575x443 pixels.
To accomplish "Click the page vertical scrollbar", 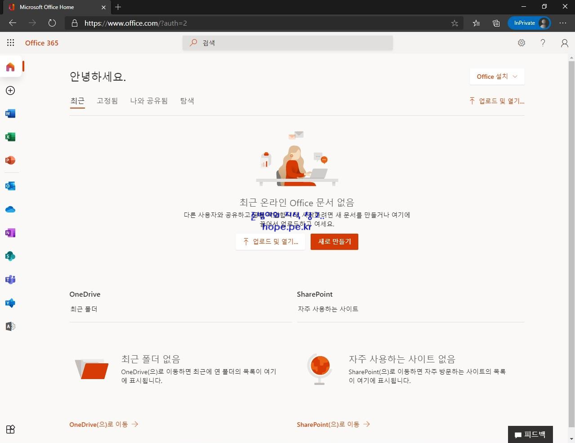I will point(571,243).
